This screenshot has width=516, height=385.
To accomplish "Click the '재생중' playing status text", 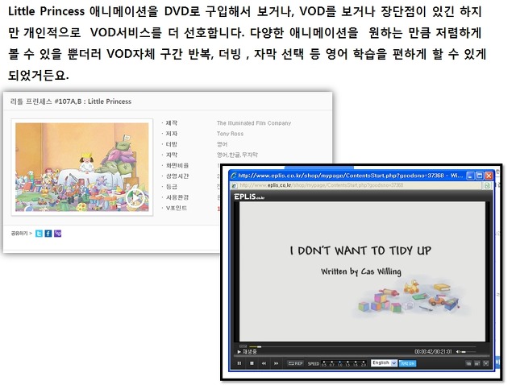I will [249, 352].
